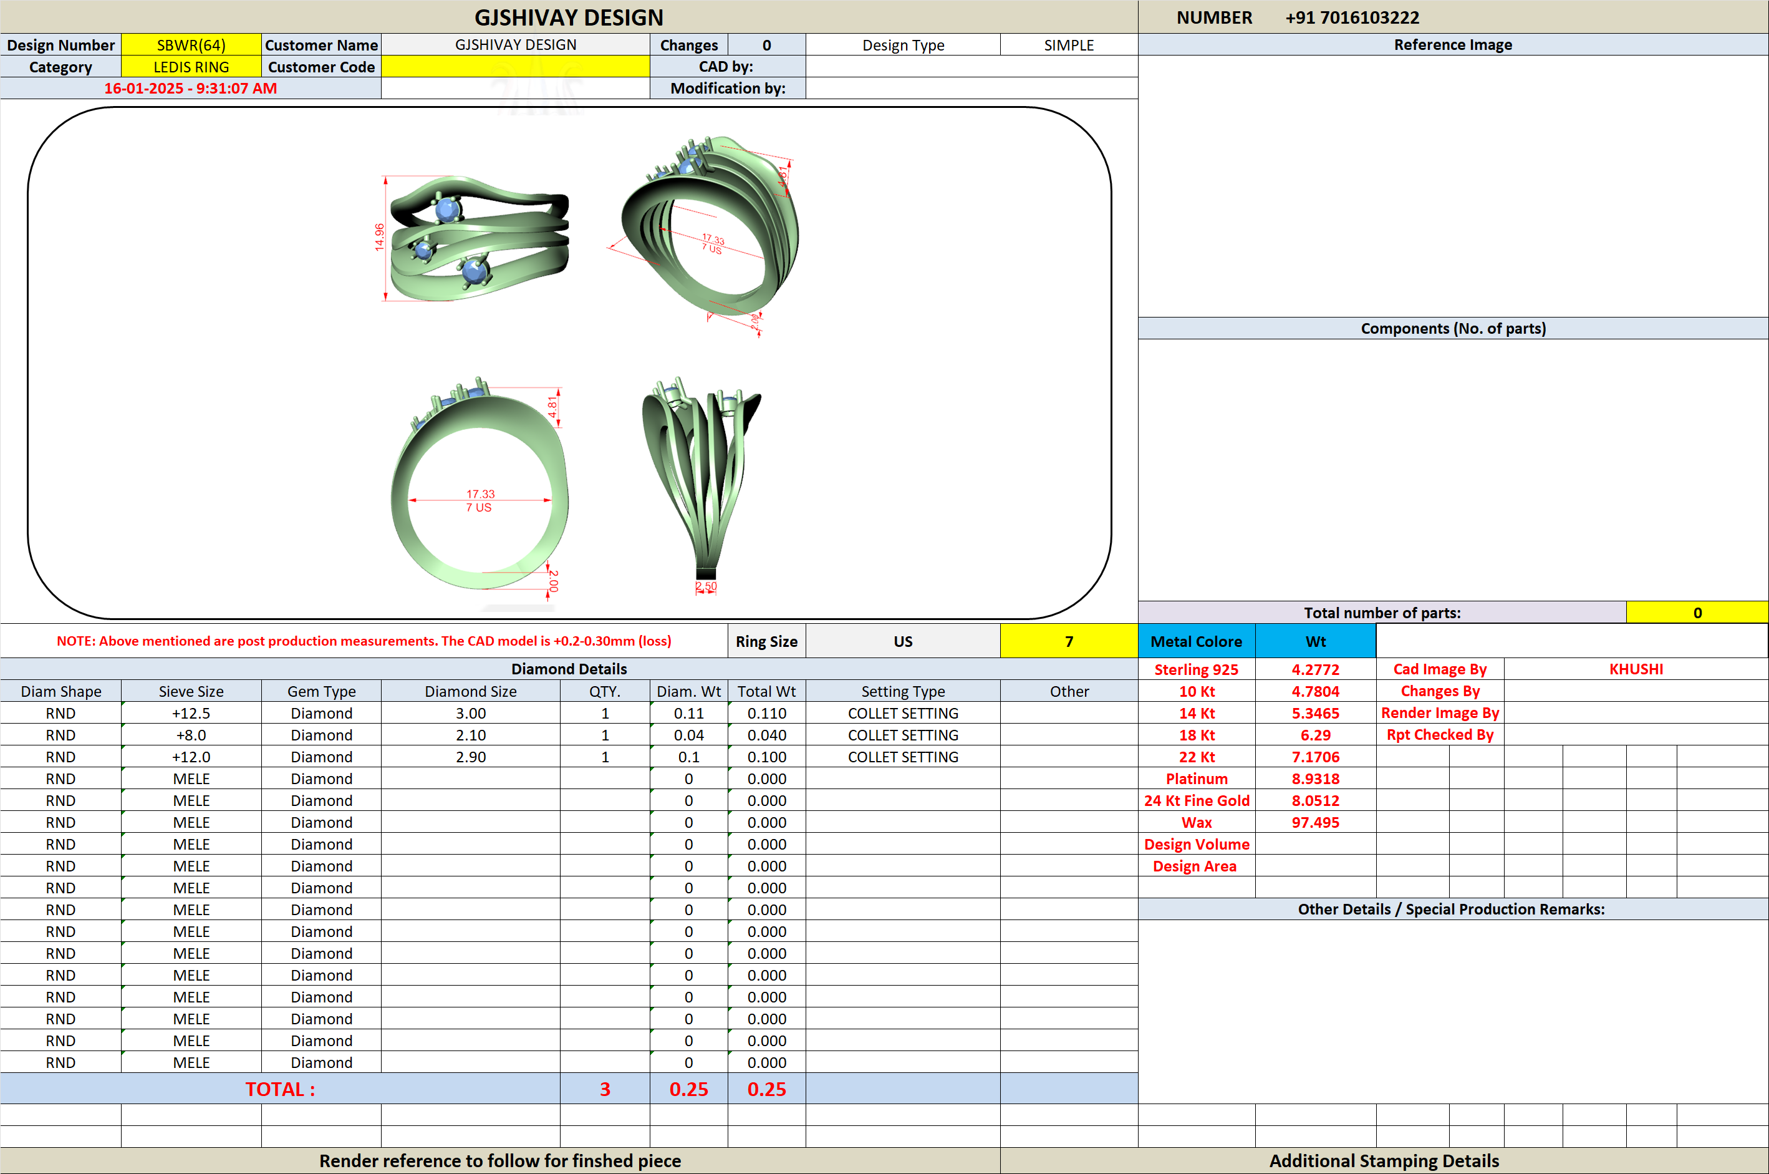Viewport: 1769px width, 1174px height.
Task: Click the Reference Image header
Action: coord(1452,45)
